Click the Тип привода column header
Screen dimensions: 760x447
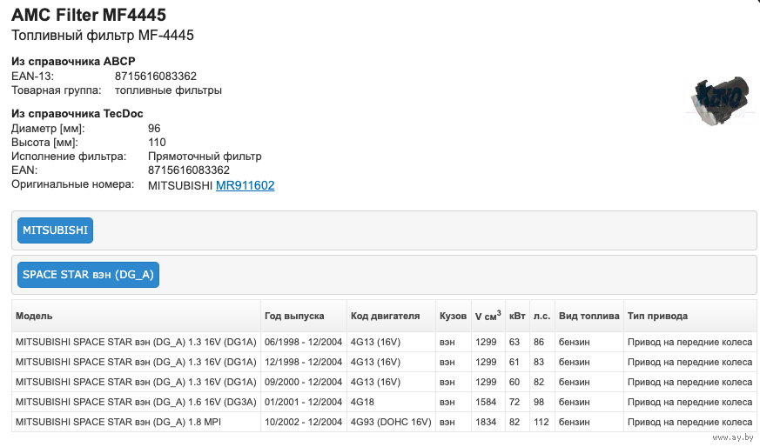[657, 316]
